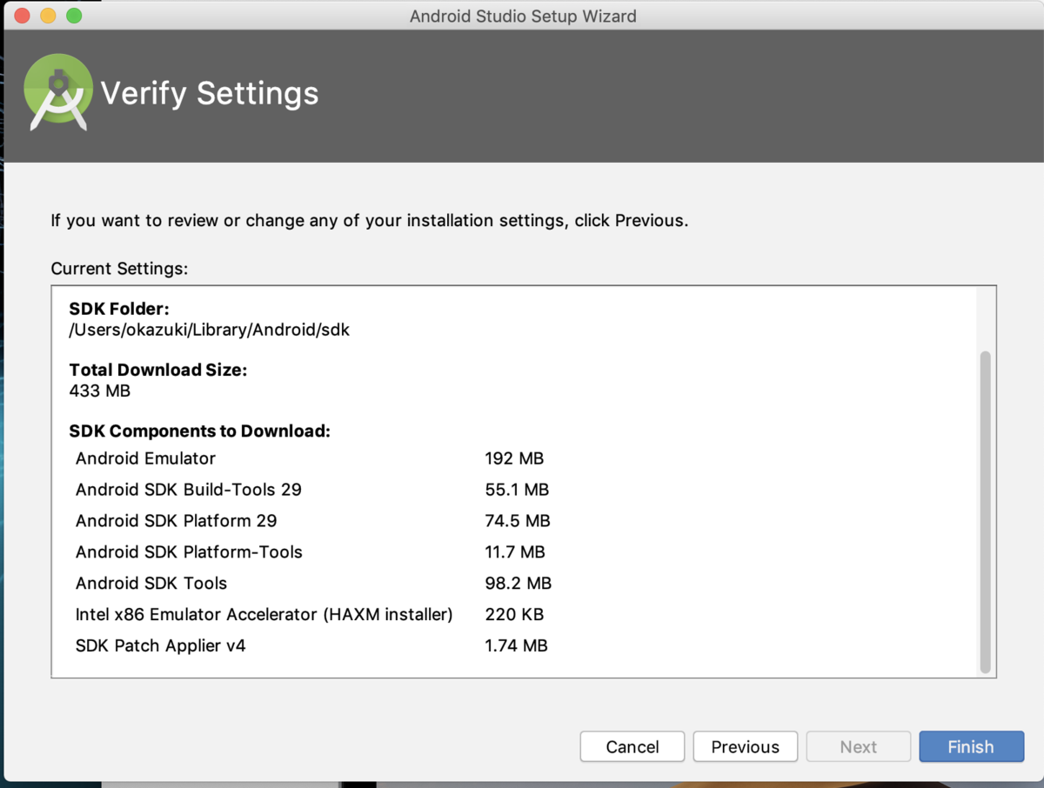This screenshot has width=1044, height=788.
Task: Click the Android Studio Setup Wizard title bar
Action: pos(523,16)
